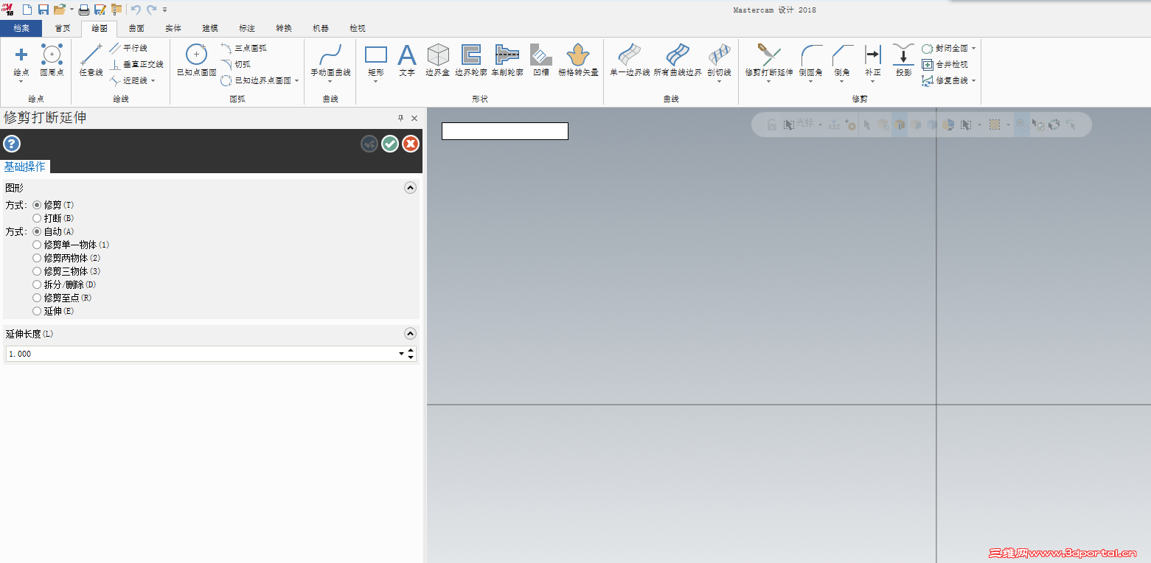Click the red cancel X button

(411, 144)
